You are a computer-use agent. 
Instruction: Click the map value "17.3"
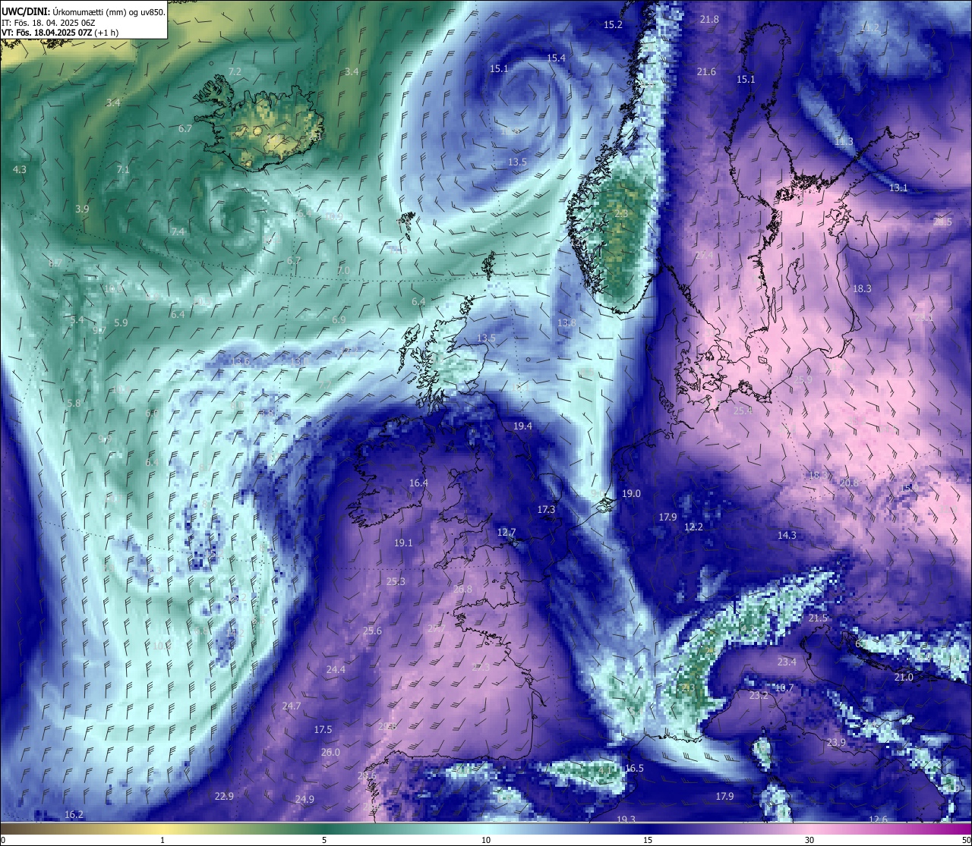pos(546,510)
